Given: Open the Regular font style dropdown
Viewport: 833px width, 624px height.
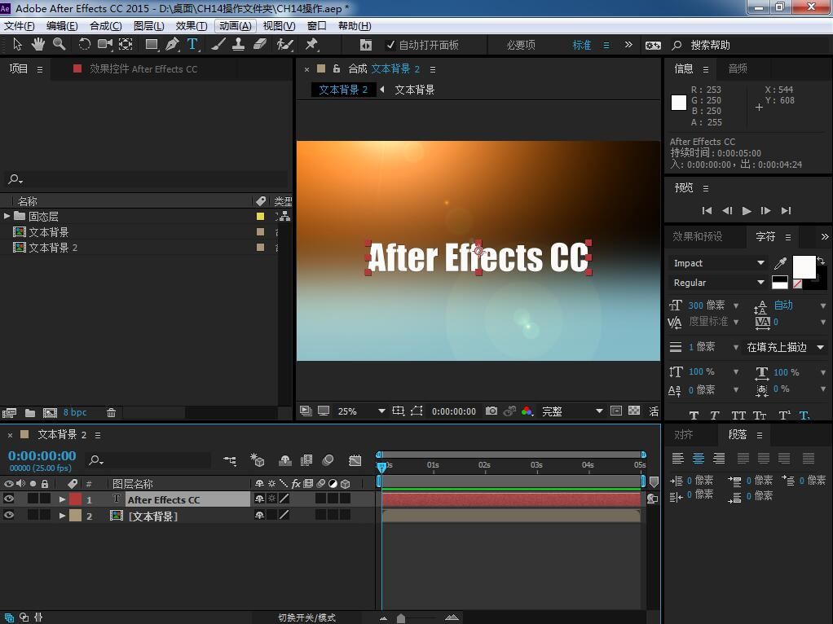Looking at the screenshot, I should (717, 283).
